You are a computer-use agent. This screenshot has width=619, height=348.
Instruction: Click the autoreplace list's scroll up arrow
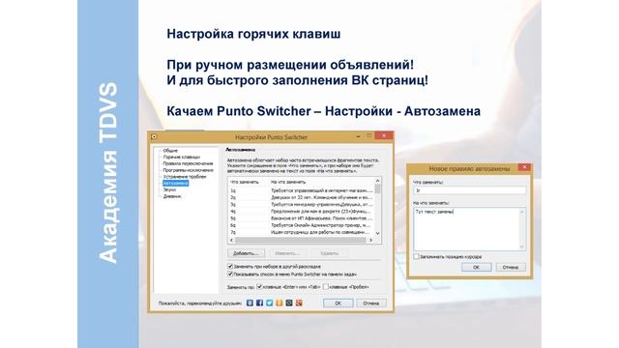click(x=377, y=181)
